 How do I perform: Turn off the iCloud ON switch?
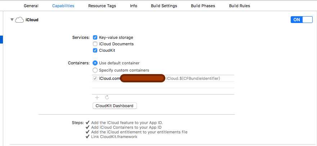(302, 19)
